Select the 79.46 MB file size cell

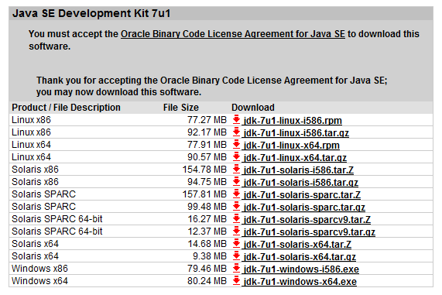(x=207, y=269)
